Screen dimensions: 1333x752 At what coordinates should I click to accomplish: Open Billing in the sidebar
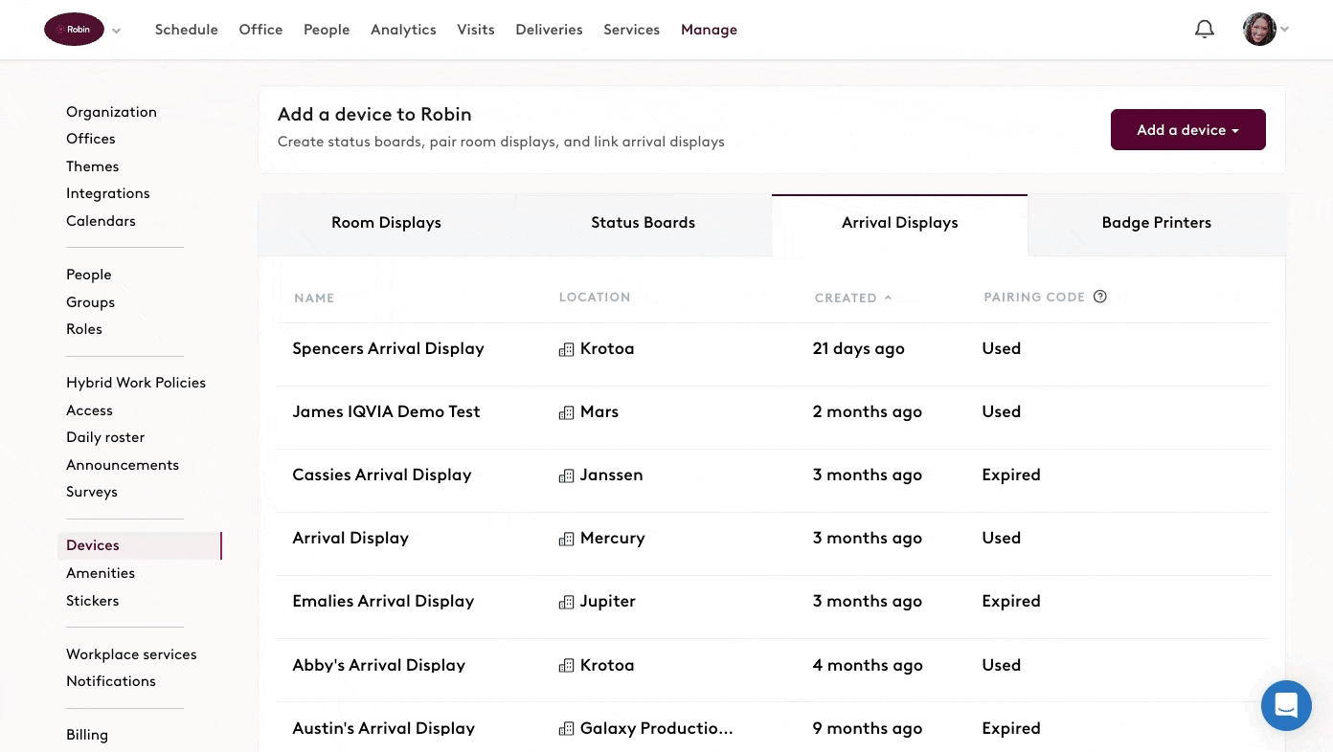pos(87,735)
